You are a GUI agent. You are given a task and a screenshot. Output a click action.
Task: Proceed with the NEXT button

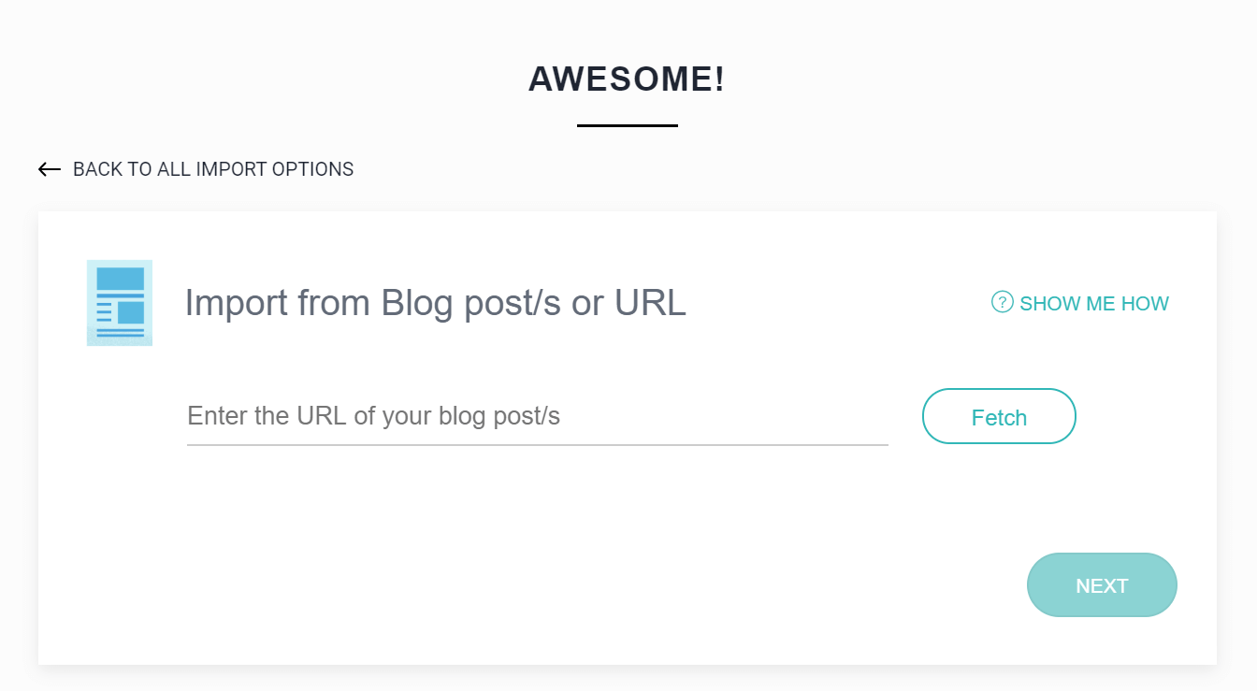1102,585
